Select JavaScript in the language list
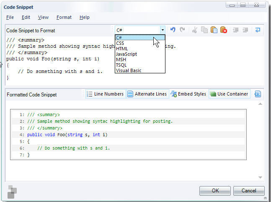 tap(140, 54)
